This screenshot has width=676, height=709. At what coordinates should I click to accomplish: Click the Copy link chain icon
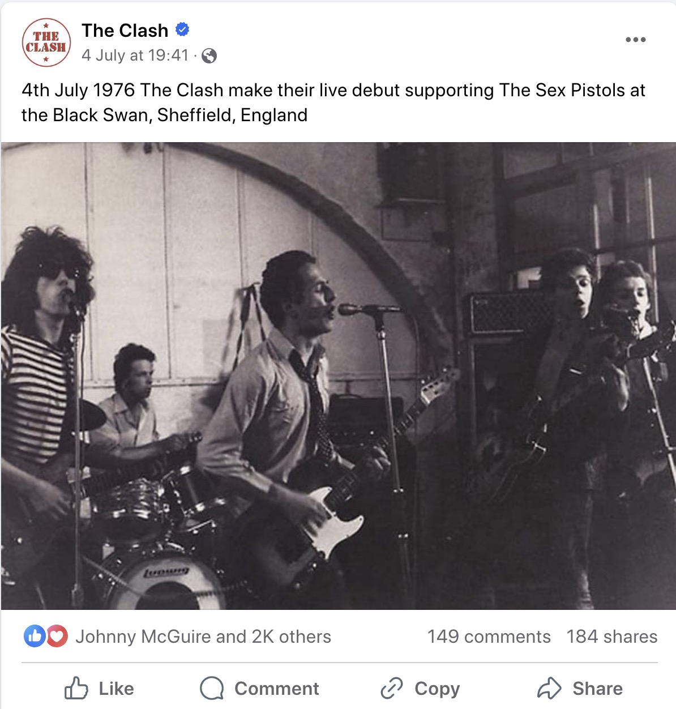pos(392,689)
